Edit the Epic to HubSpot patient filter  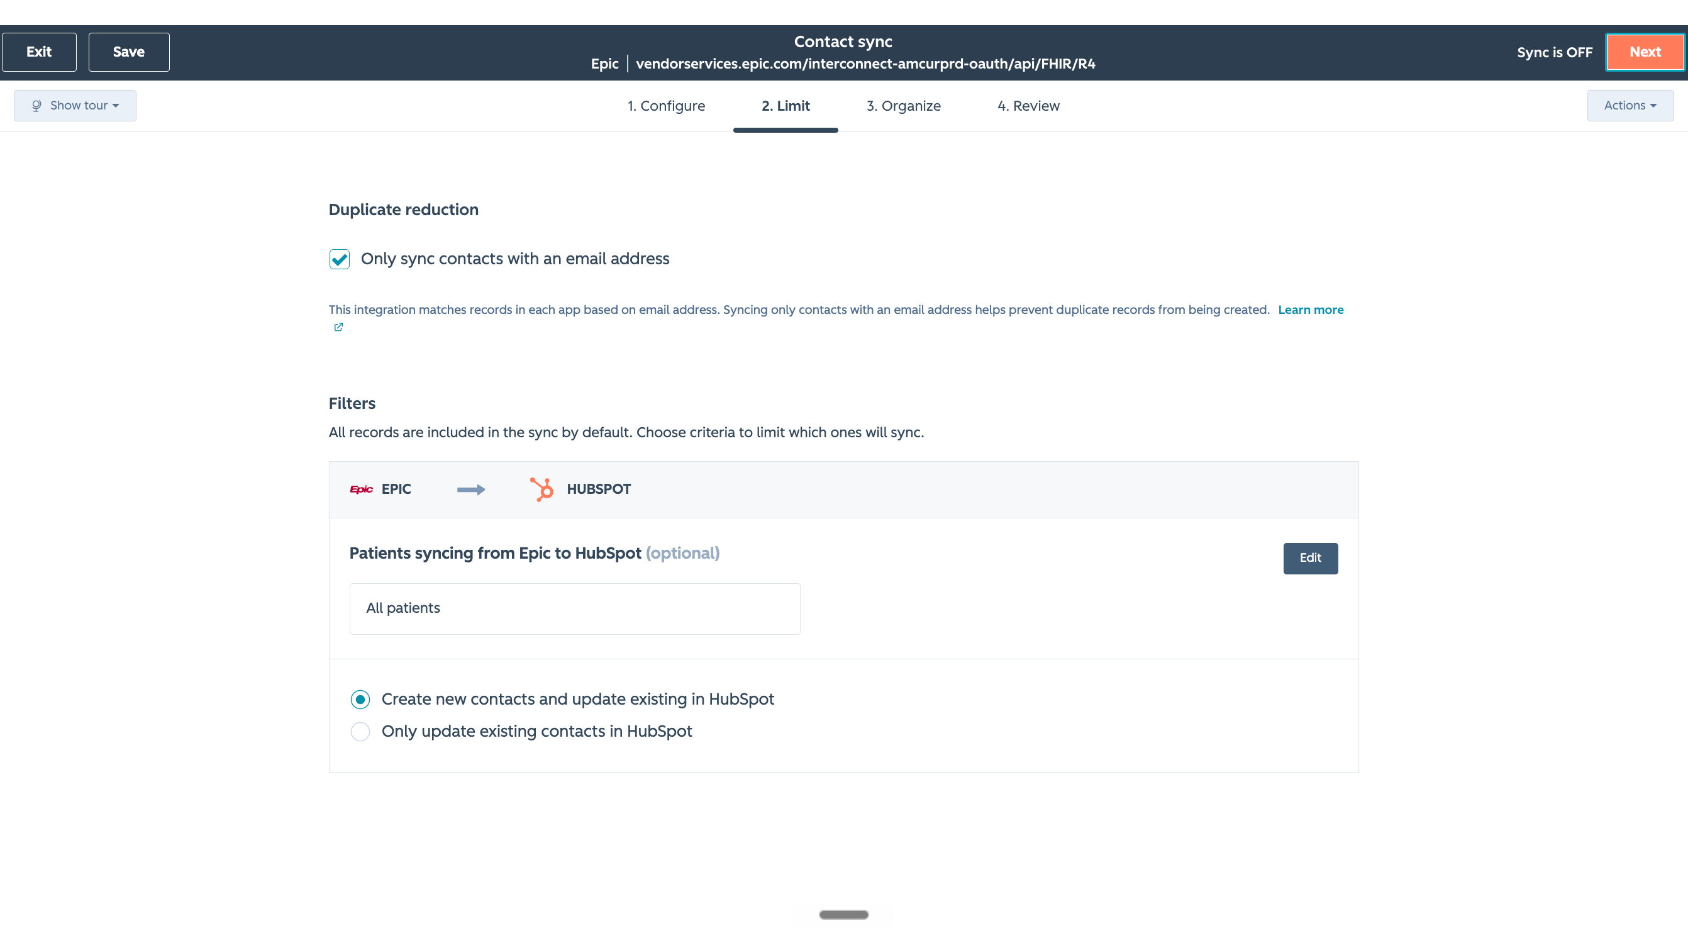tap(1311, 558)
